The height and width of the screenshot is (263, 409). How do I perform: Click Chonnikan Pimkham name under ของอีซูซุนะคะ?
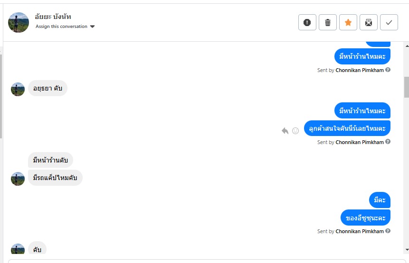(x=359, y=232)
